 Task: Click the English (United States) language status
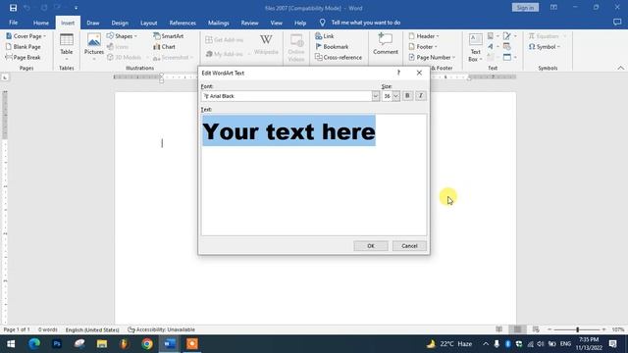[92, 329]
